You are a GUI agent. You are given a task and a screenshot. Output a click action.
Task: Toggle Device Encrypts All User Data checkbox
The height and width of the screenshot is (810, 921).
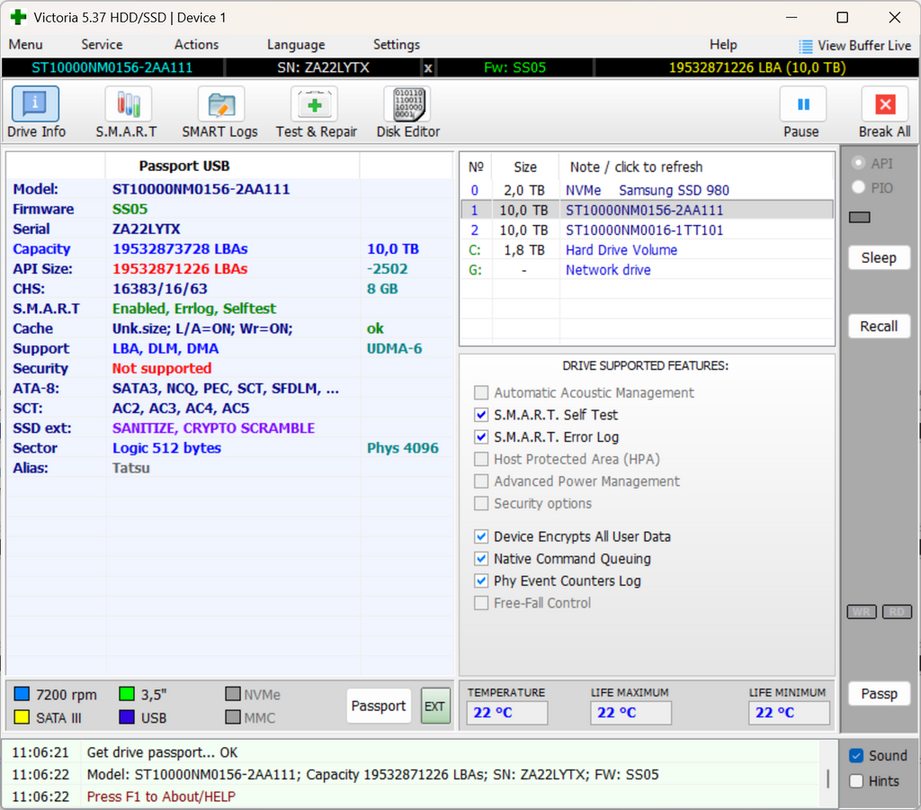click(x=481, y=536)
